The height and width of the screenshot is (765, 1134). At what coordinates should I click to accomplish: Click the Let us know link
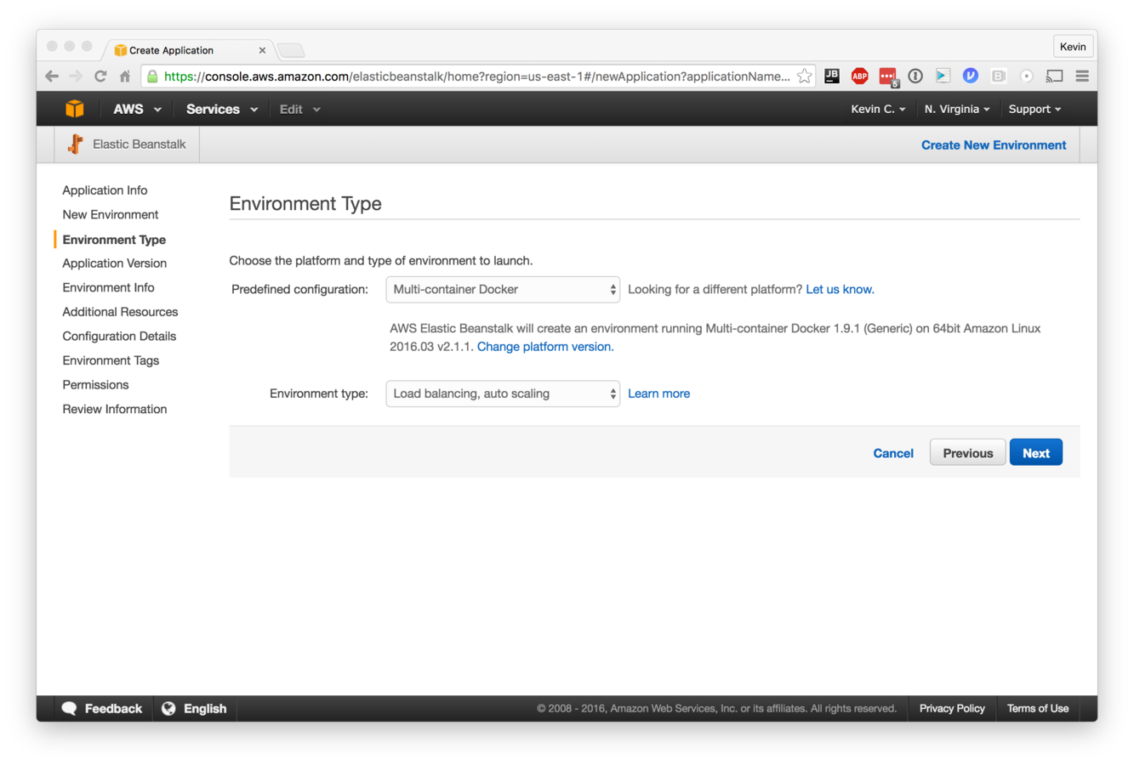point(840,289)
